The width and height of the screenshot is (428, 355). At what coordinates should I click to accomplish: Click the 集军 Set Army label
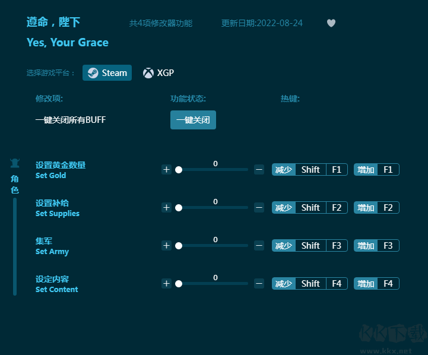(x=52, y=246)
